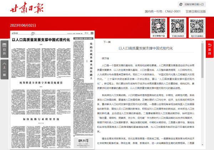Click the 甘肃日报 masthead logo
This screenshot has width=214, height=150.
27,7
